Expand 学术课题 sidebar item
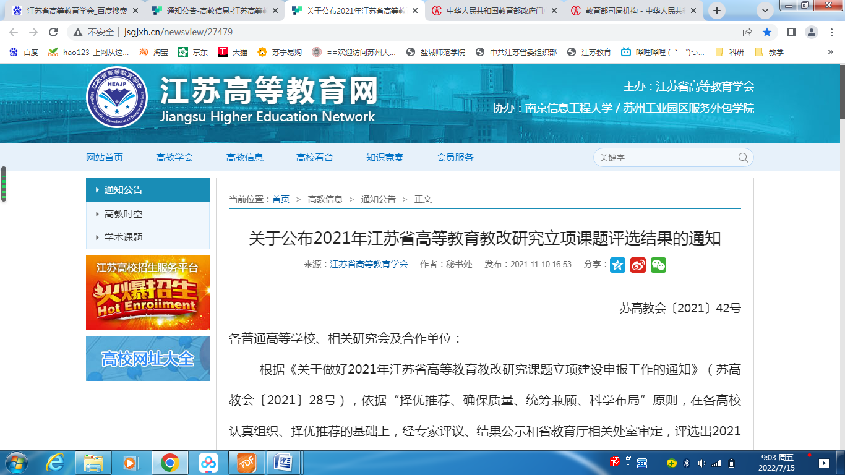845x475 pixels. [123, 237]
